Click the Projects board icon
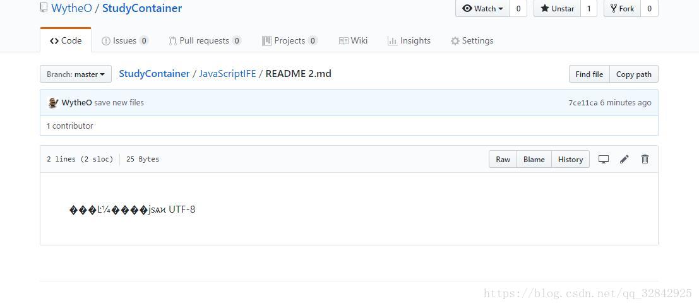Image resolution: width=699 pixels, height=306 pixels. coord(266,41)
